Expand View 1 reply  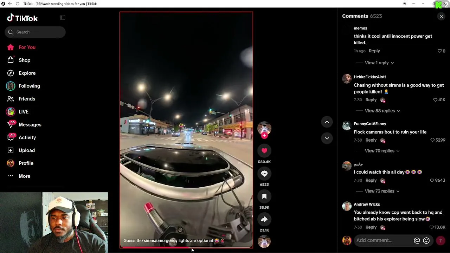click(x=379, y=63)
